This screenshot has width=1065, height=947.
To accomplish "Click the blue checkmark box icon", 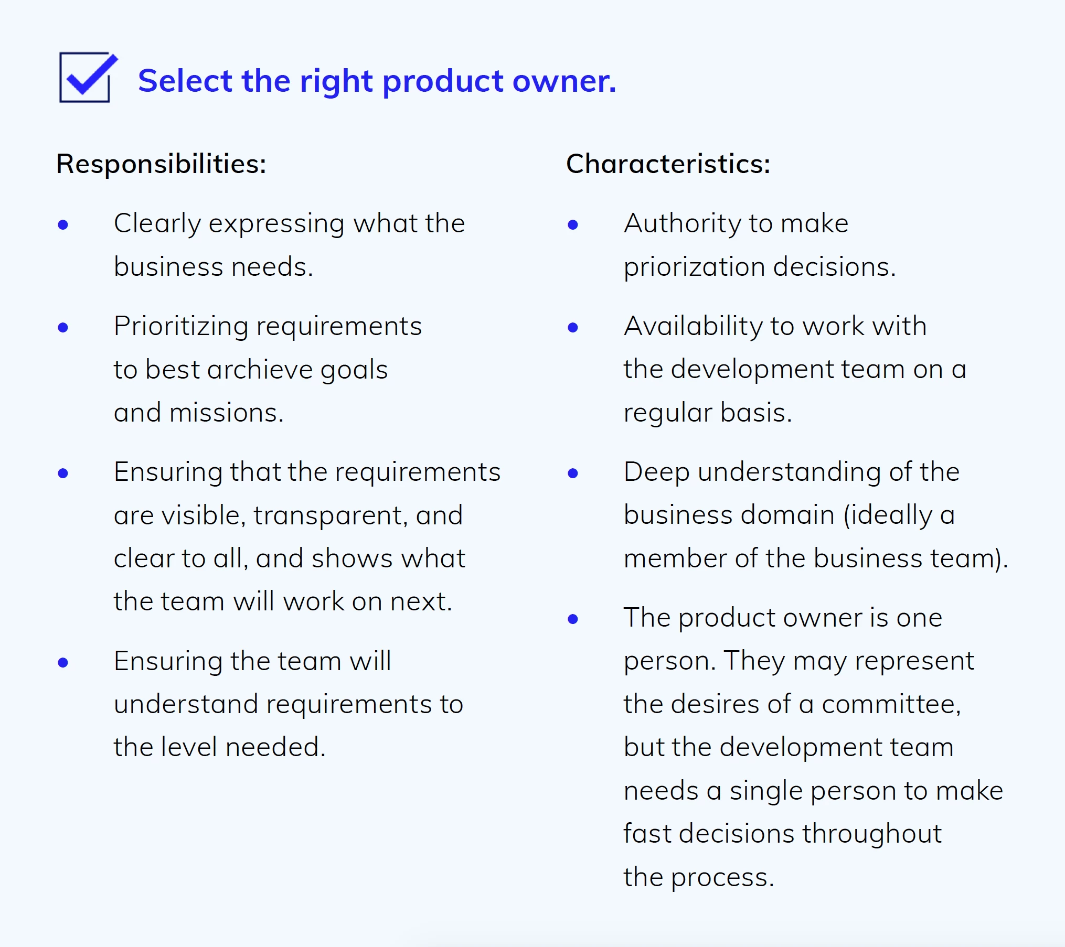I will coord(88,77).
